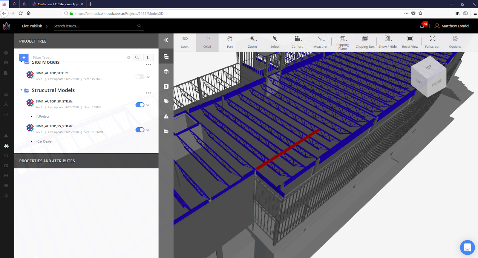Screen dimensions: 478x258
Task: Open notifications bell with 24 badge
Action: [x=423, y=26]
